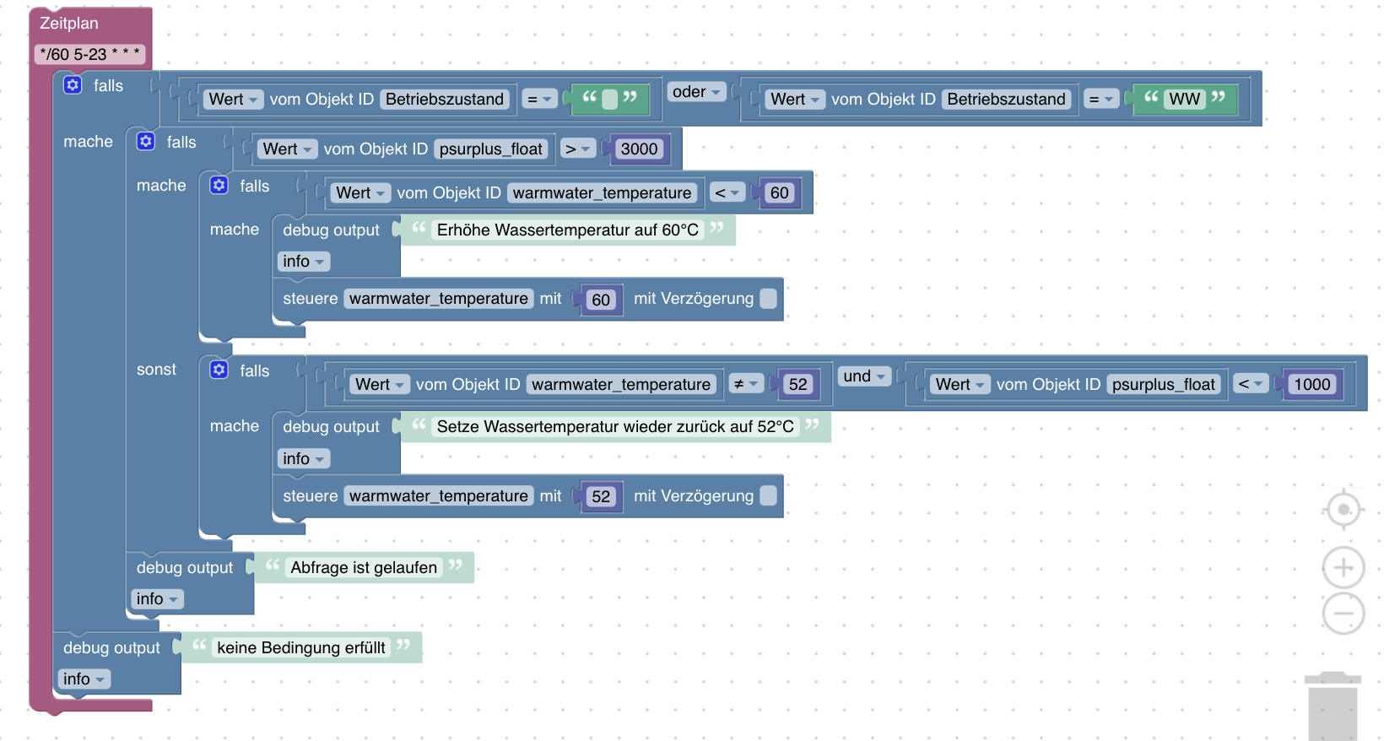Image resolution: width=1384 pixels, height=741 pixels.
Task: Click psurplus_float object ID before 3000
Action: click(x=491, y=149)
